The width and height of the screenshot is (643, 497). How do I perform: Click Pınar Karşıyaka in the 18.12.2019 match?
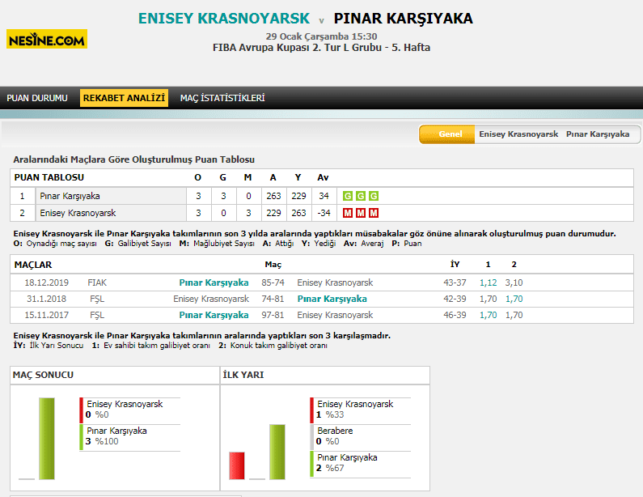(214, 282)
